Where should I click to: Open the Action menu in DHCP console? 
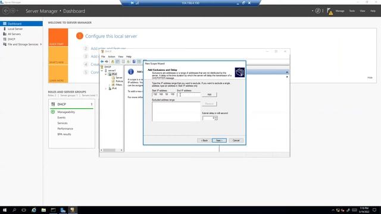click(x=111, y=56)
